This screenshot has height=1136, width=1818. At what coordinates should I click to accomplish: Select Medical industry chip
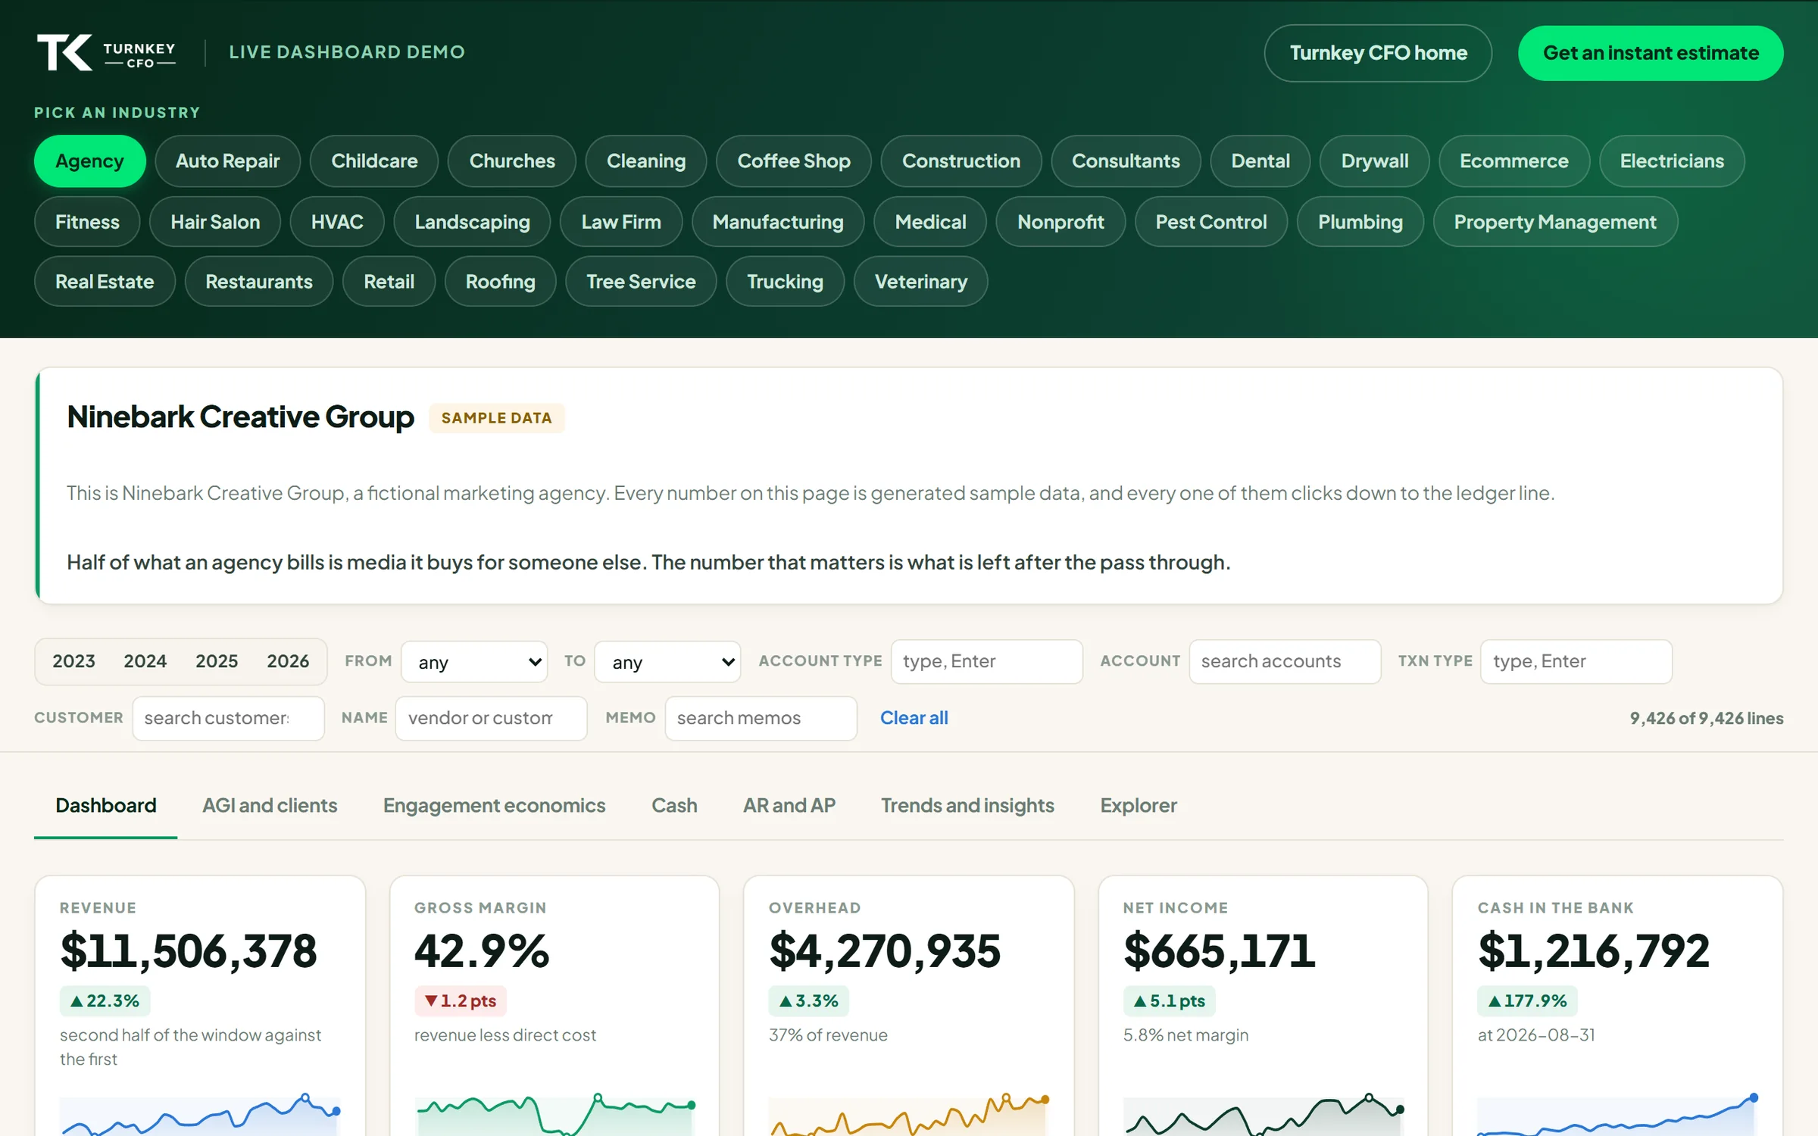tap(930, 222)
